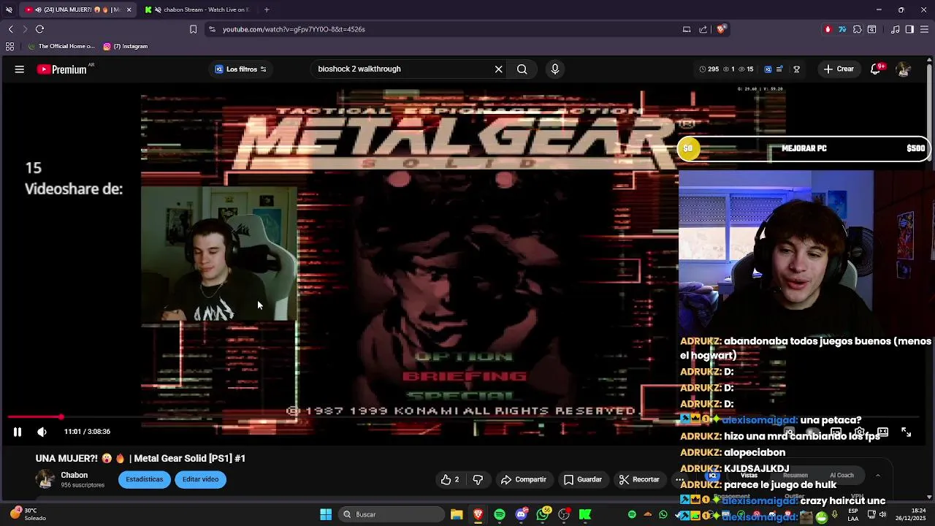
Task: Open Chabon channel avatar
Action: pos(45,479)
